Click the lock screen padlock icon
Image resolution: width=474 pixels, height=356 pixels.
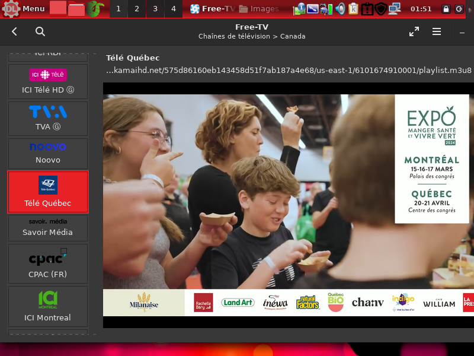[446, 9]
